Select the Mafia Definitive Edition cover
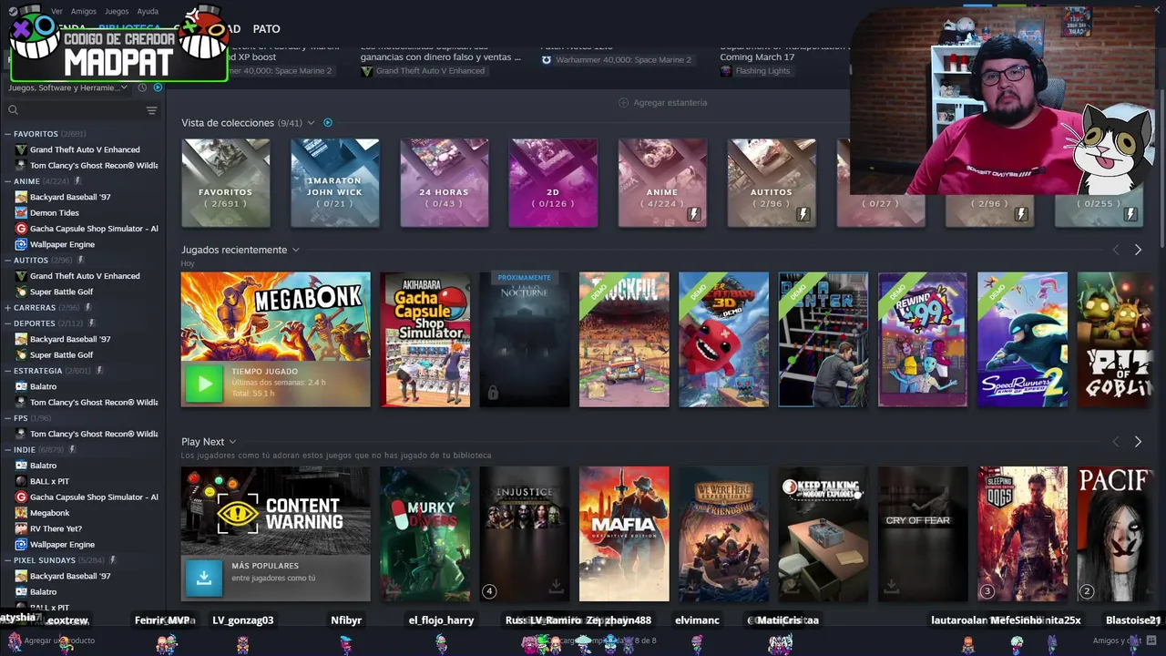The width and height of the screenshot is (1166, 656). point(624,534)
